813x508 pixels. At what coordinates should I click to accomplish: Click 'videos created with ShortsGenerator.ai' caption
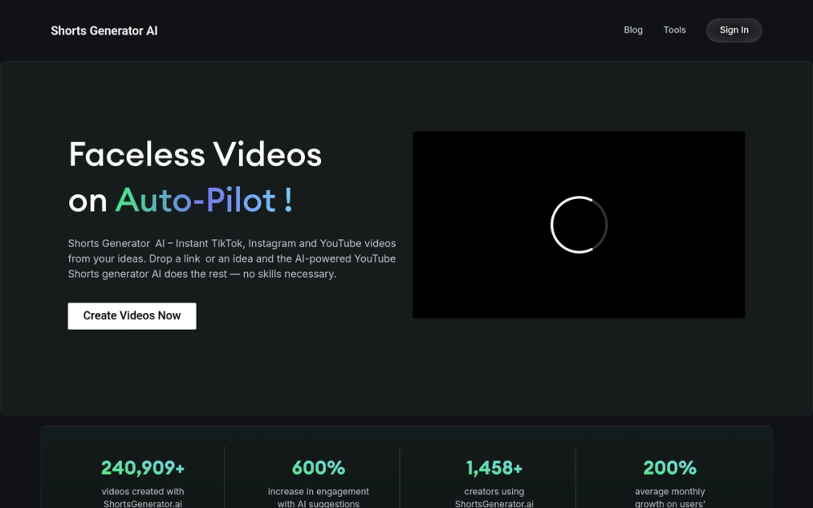tap(142, 497)
